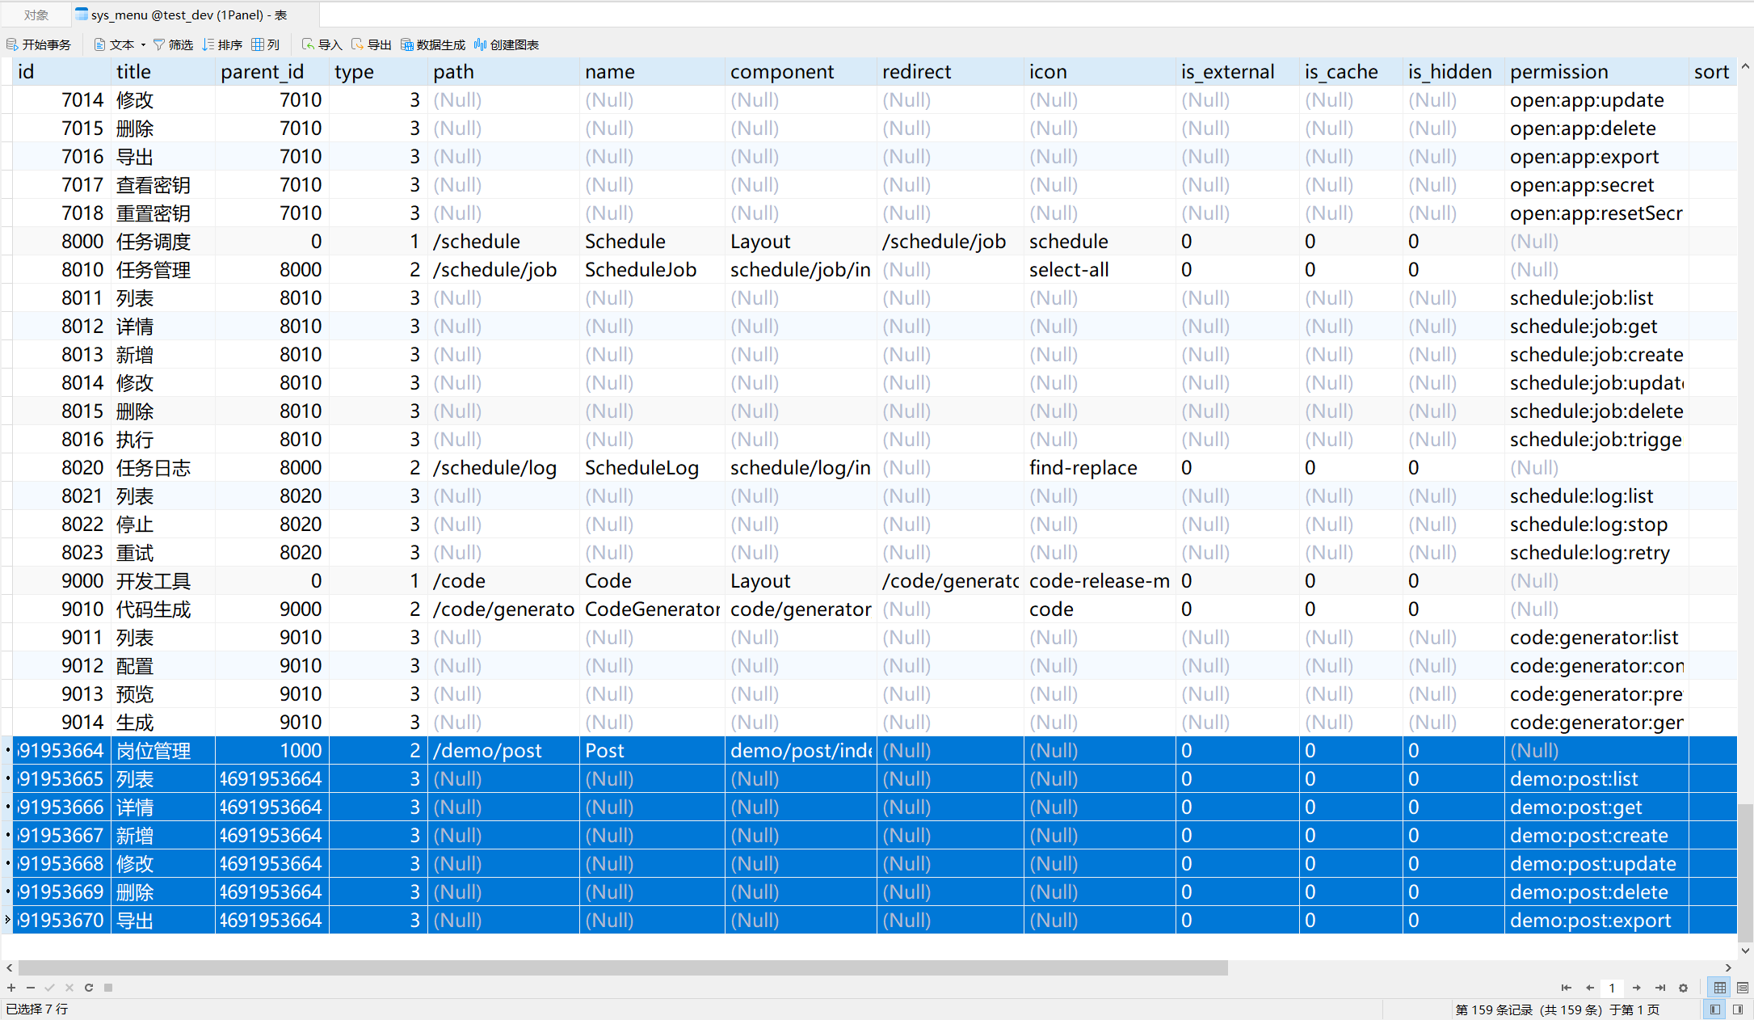Click the title column header

(x=162, y=72)
